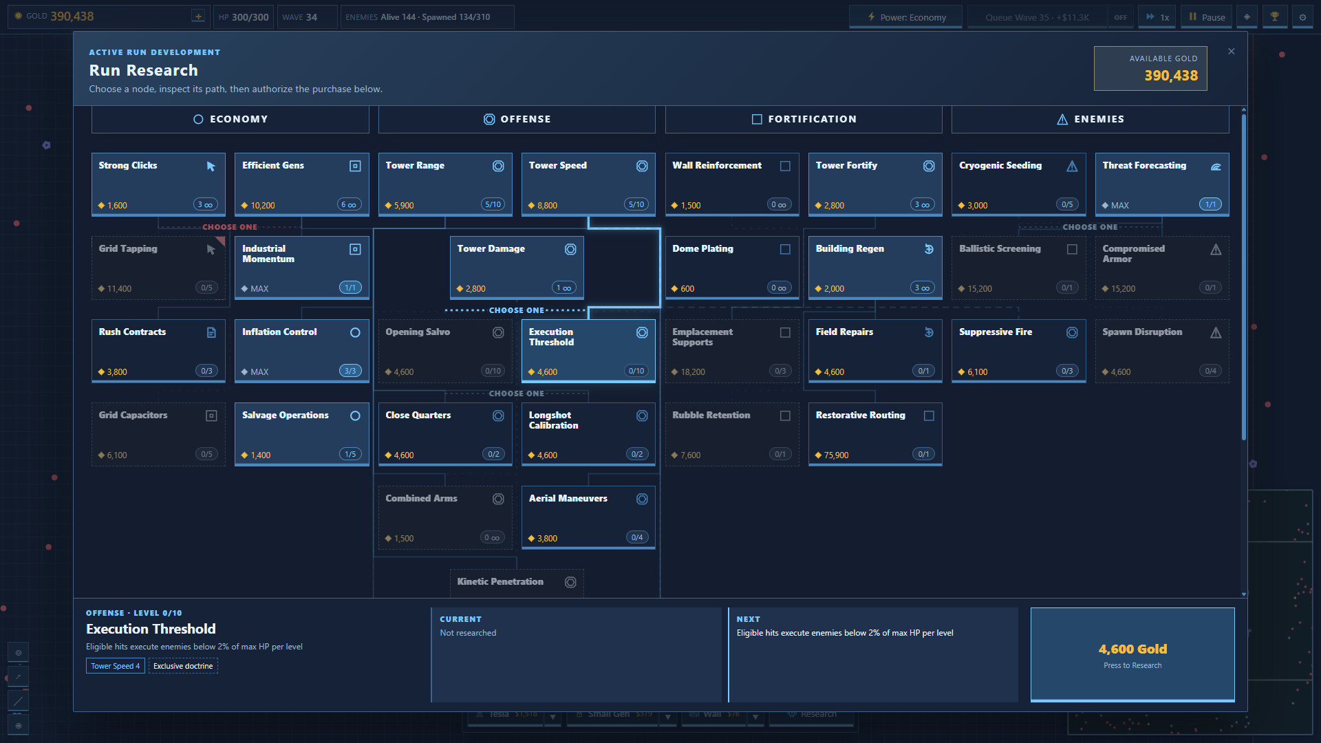Click the Building Regen cycle icon

click(929, 249)
